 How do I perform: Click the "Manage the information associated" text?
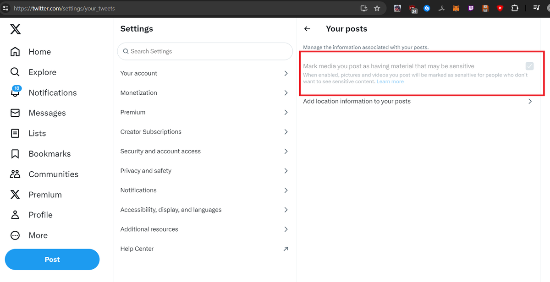pos(366,47)
